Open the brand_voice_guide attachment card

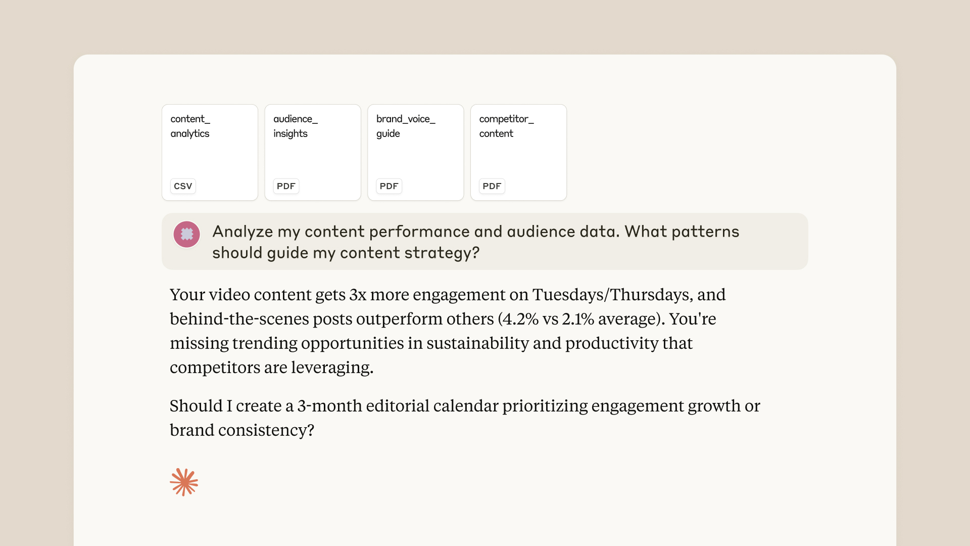[415, 152]
